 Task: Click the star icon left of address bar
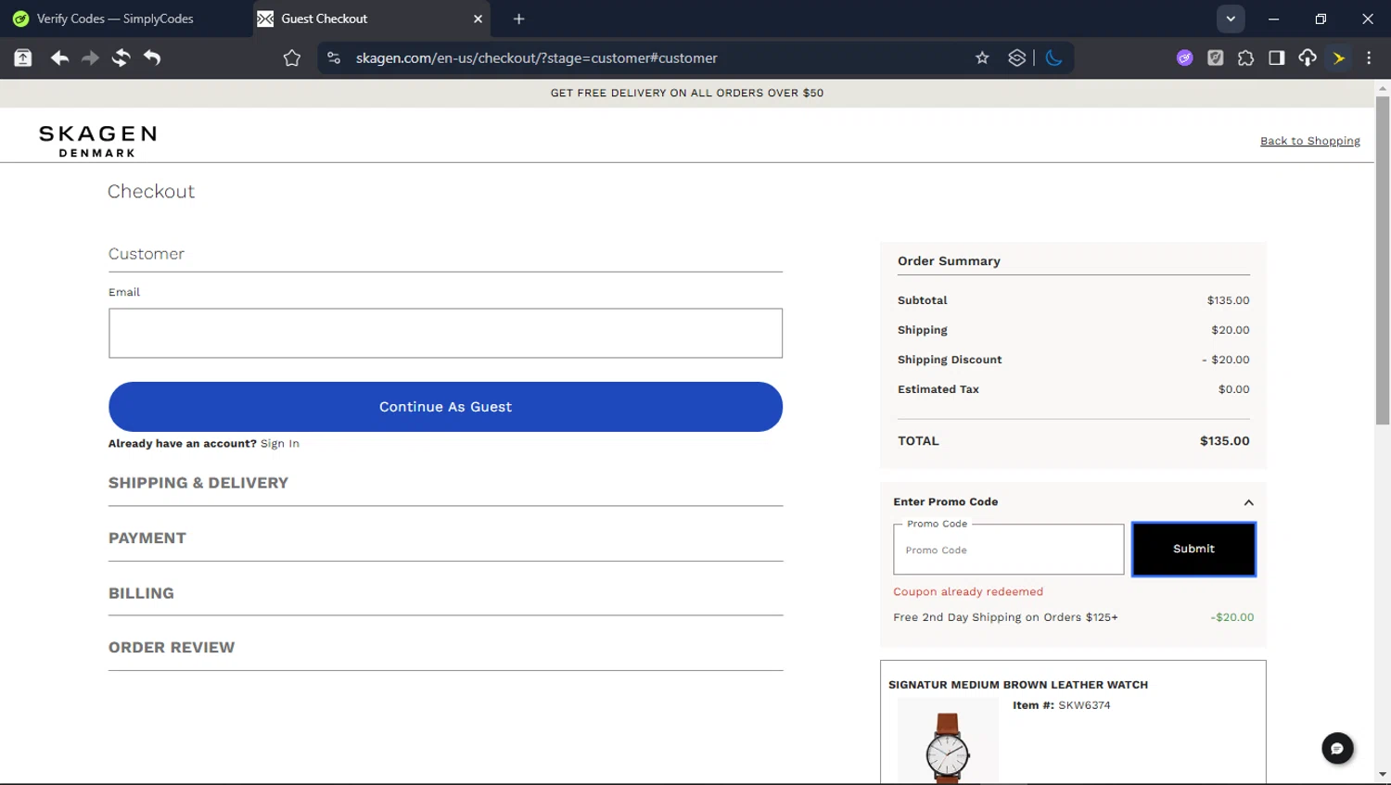pos(292,57)
